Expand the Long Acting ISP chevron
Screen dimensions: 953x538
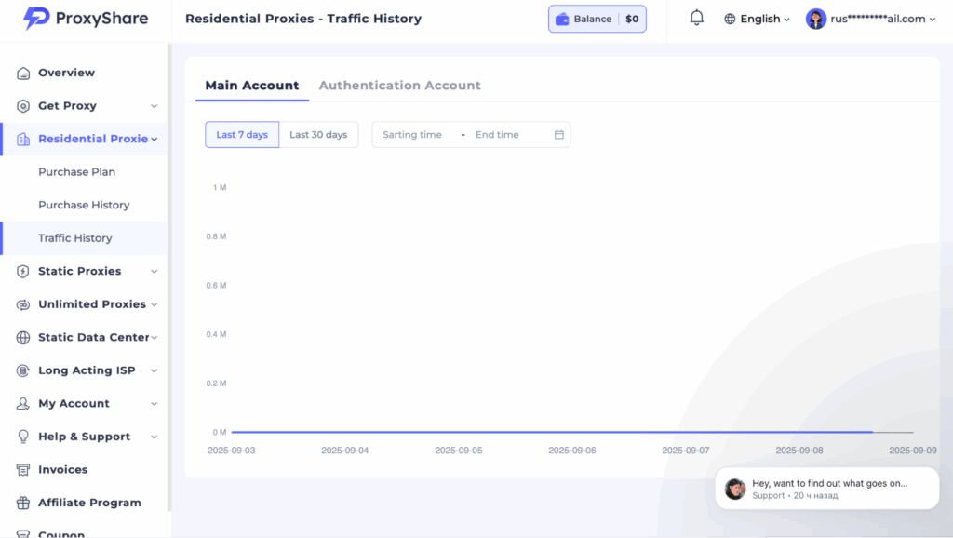[x=154, y=370]
